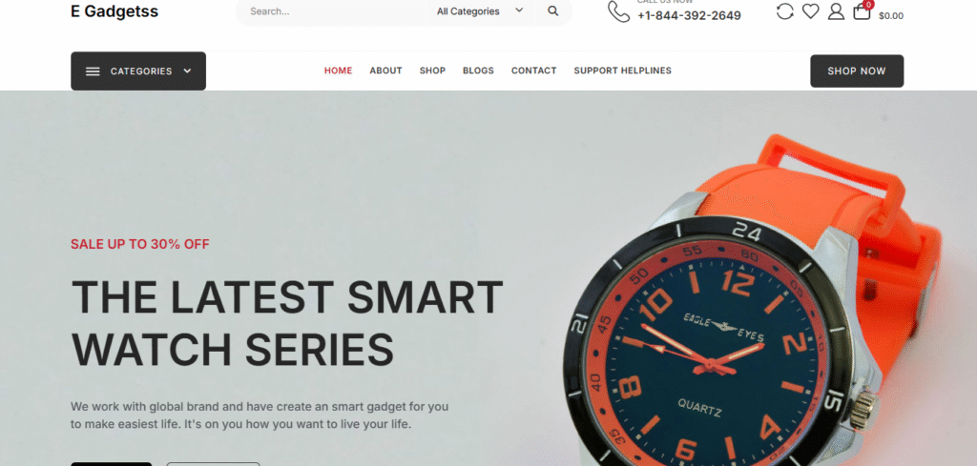Click the E Gadgetss site logo
977x466 pixels.
point(114,11)
